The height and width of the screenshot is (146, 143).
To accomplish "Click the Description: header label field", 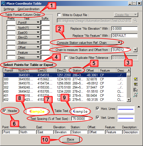I will click(131, 132).
